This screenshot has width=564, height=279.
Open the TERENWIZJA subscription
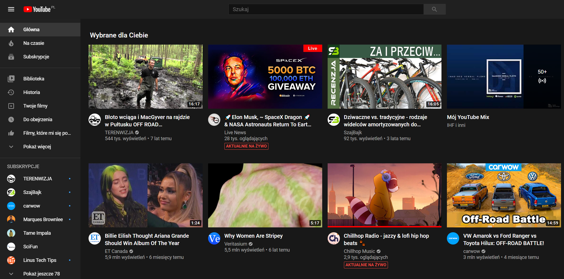pos(40,179)
